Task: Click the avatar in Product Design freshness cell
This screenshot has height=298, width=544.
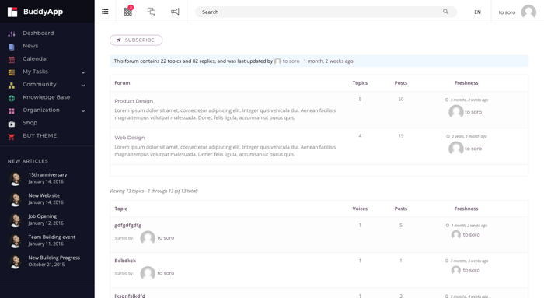Action: [456, 112]
